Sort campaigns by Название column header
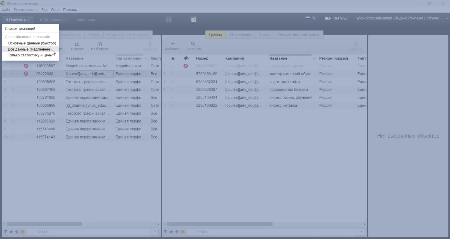Image resolution: width=450 pixels, height=239 pixels. 74,58
